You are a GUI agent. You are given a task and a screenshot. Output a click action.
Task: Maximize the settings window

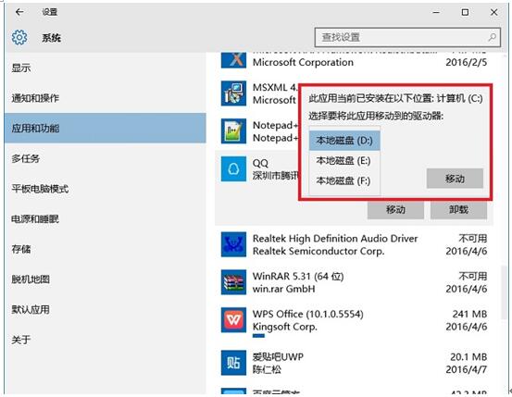[x=465, y=12]
